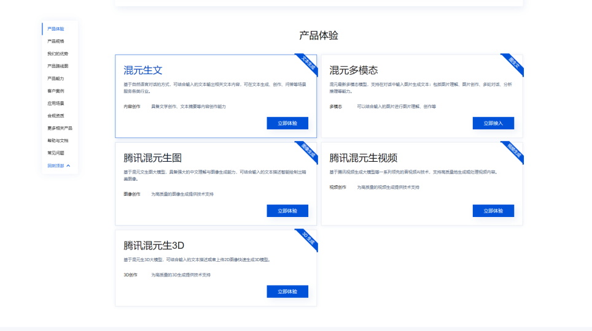Viewport: 592px width, 331px height.
Task: Jump to 常见问题 section
Action: (x=55, y=153)
